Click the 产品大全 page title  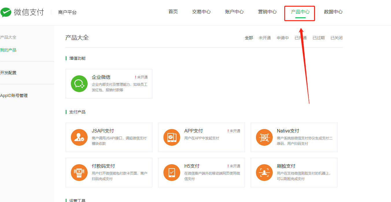pos(77,38)
